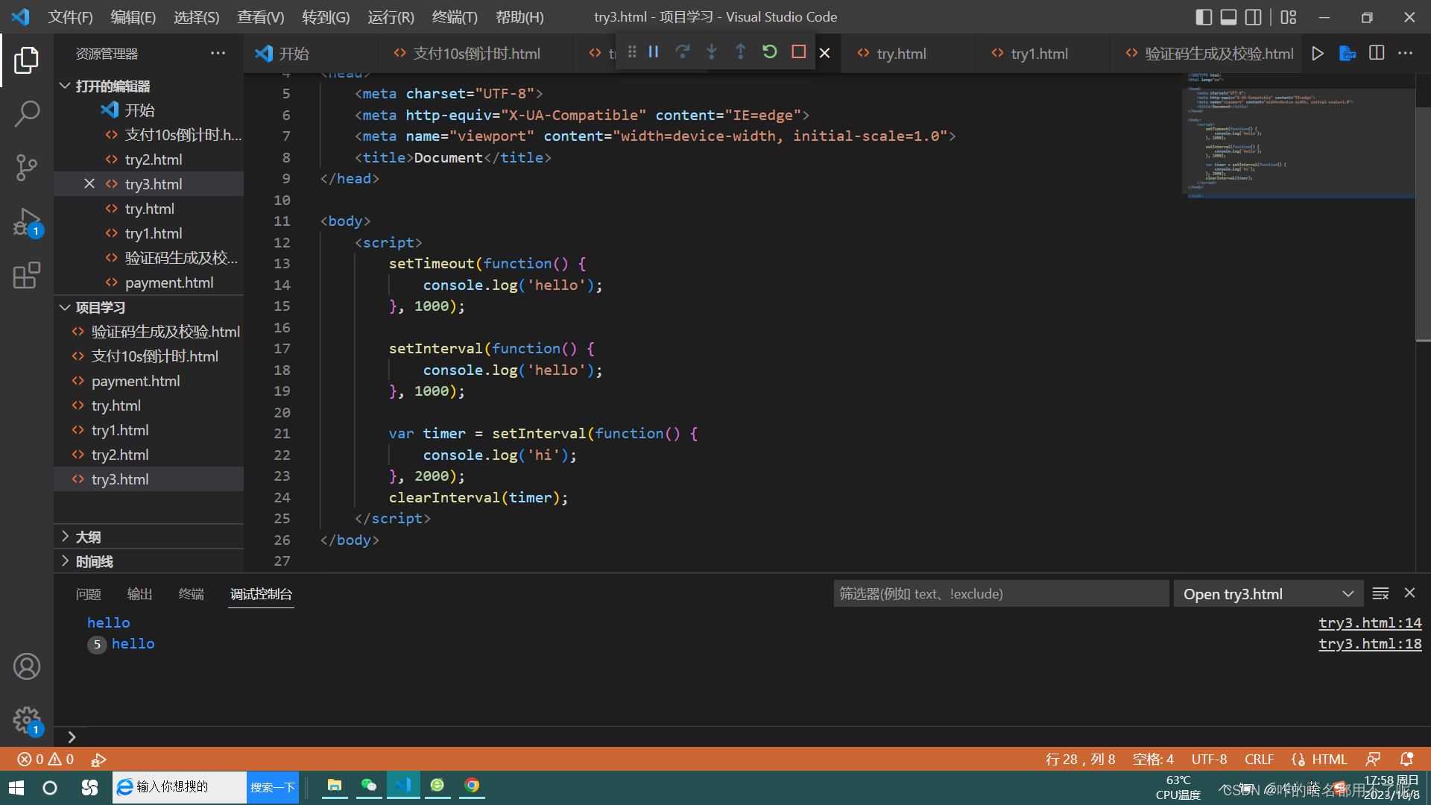Click the debug Step Over button
This screenshot has height=805, width=1431.
click(683, 51)
